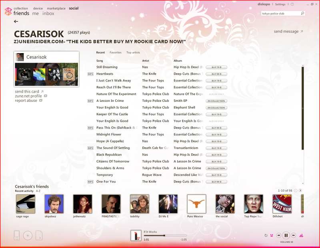Click the report abuse external icon
The width and height of the screenshot is (320, 248).
(41, 100)
